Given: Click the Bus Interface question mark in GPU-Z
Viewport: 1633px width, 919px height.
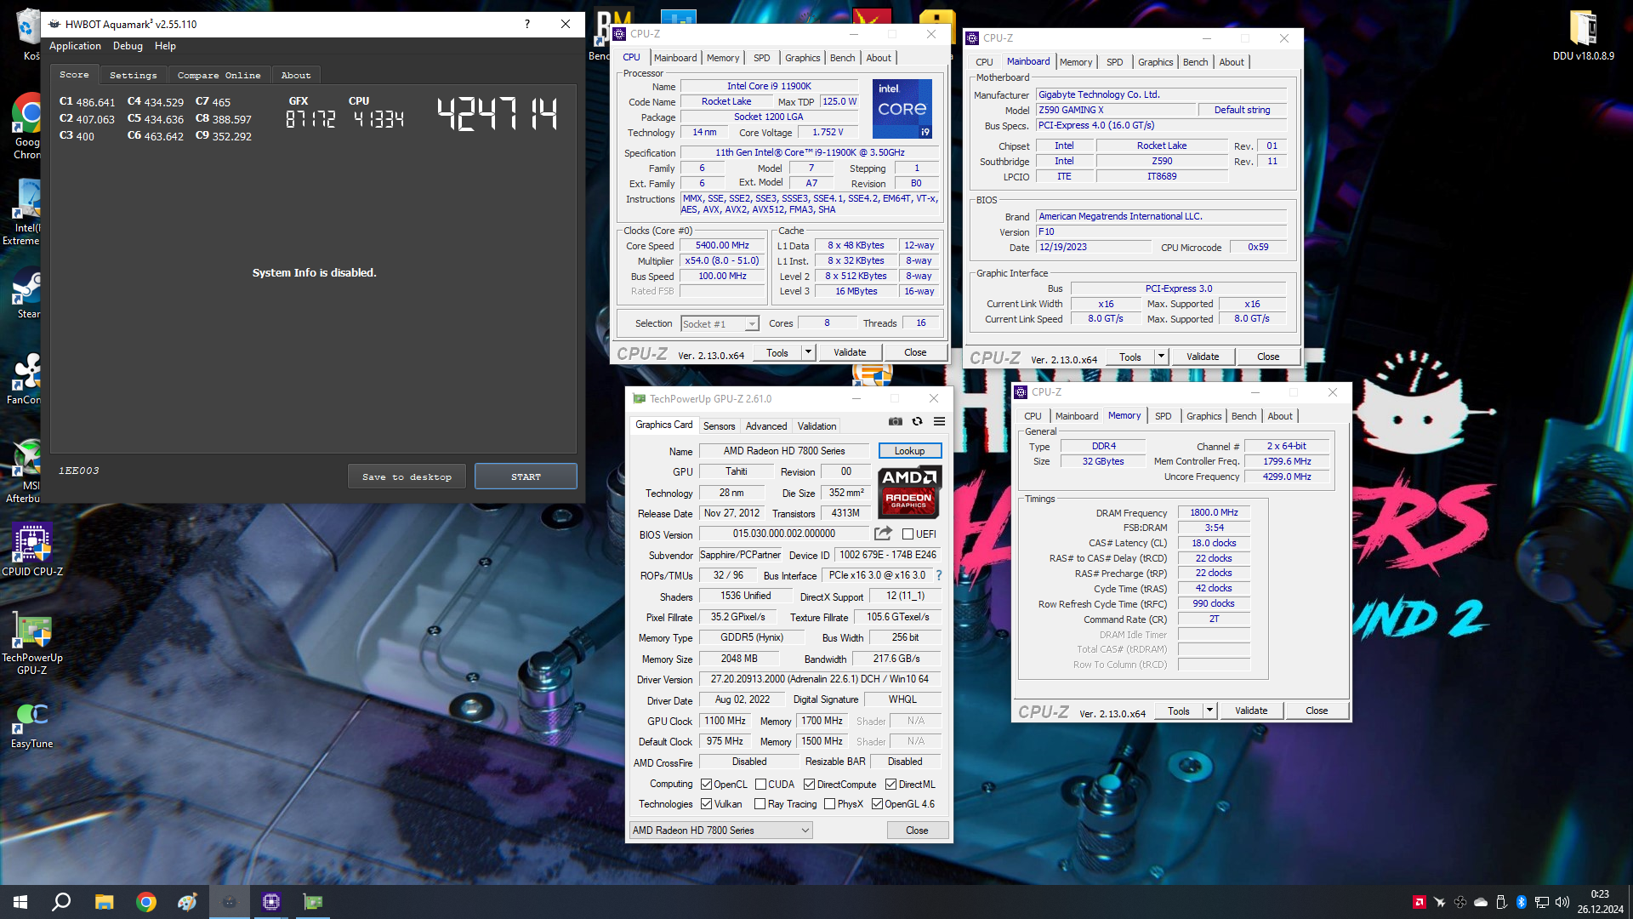Looking at the screenshot, I should point(939,575).
